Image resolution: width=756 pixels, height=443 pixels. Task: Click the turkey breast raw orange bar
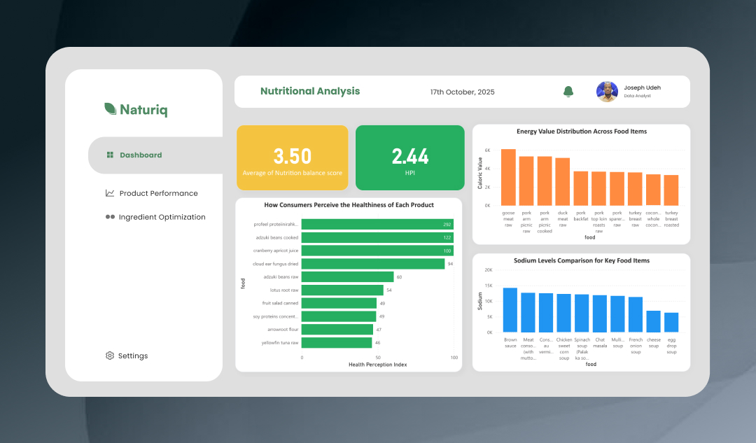(635, 189)
